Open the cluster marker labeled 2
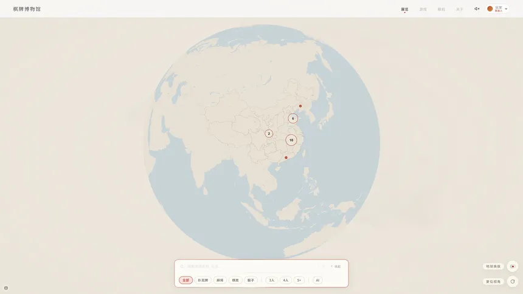This screenshot has height=294, width=523. point(269,134)
